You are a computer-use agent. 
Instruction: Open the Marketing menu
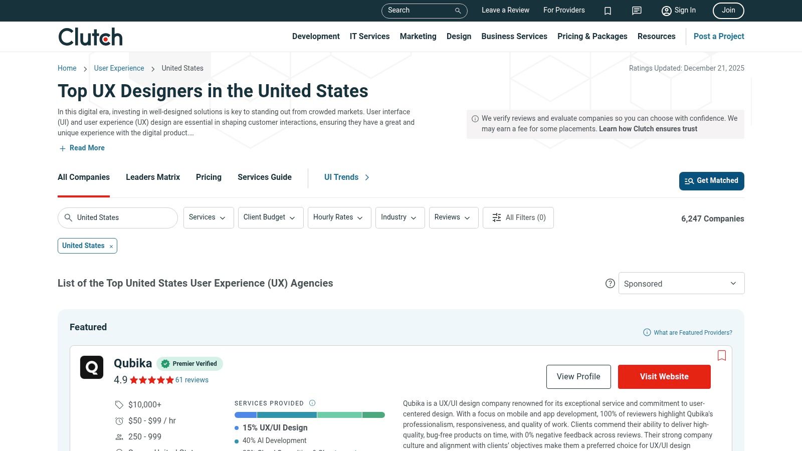click(418, 36)
